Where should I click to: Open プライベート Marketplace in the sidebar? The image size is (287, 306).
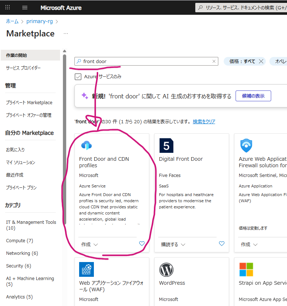[x=29, y=102]
